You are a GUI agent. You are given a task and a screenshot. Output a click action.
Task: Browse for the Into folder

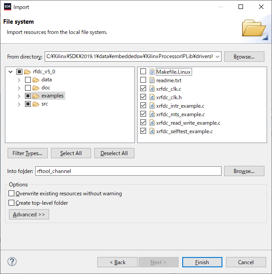[244, 171]
